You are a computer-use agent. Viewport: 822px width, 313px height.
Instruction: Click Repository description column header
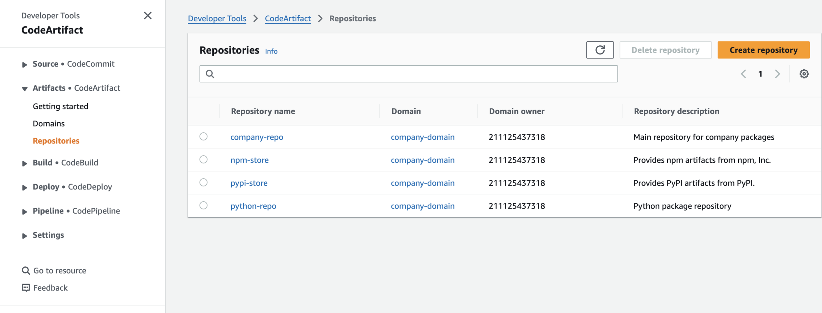(x=676, y=111)
